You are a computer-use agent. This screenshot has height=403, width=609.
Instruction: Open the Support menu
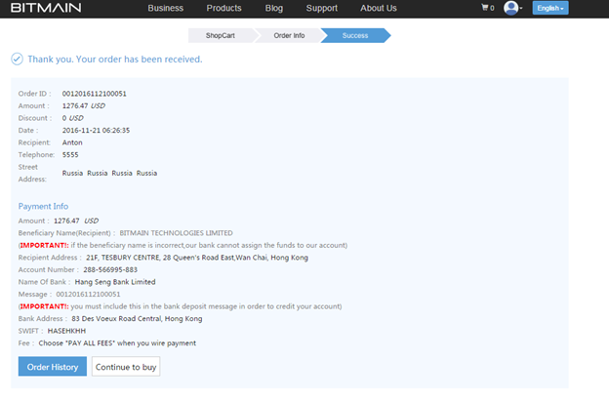pyautogui.click(x=321, y=8)
